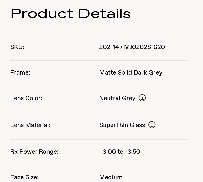Image resolution: width=203 pixels, height=182 pixels.
Task: Open the SuperThin Glass material info icon
Action: 152,125
